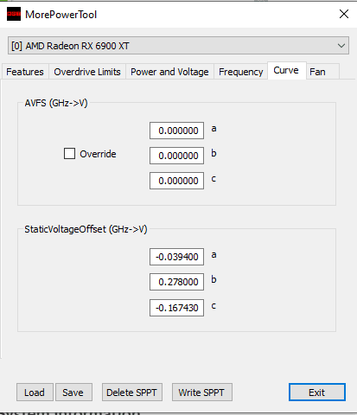This screenshot has height=415, width=357.
Task: Select the Power and Voltage tab
Action: tap(169, 72)
